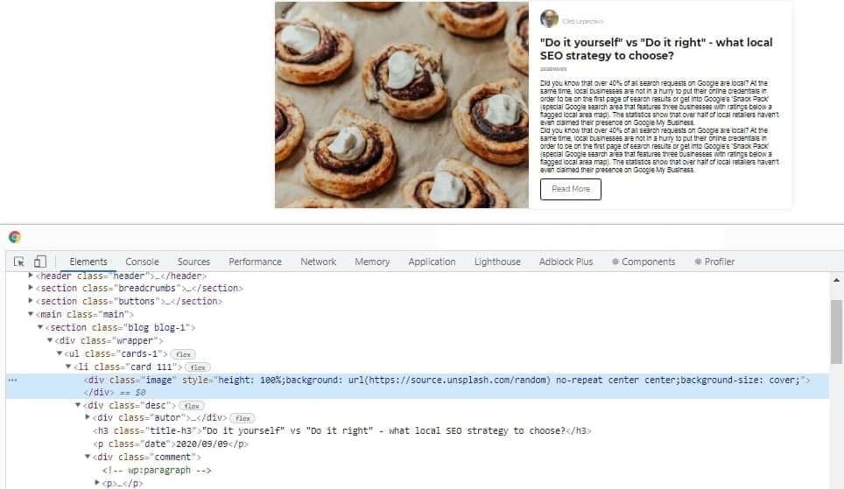Click the Elements panel vertical scrollbar thumb
Image resolution: width=844 pixels, height=489 pixels.
point(836,332)
